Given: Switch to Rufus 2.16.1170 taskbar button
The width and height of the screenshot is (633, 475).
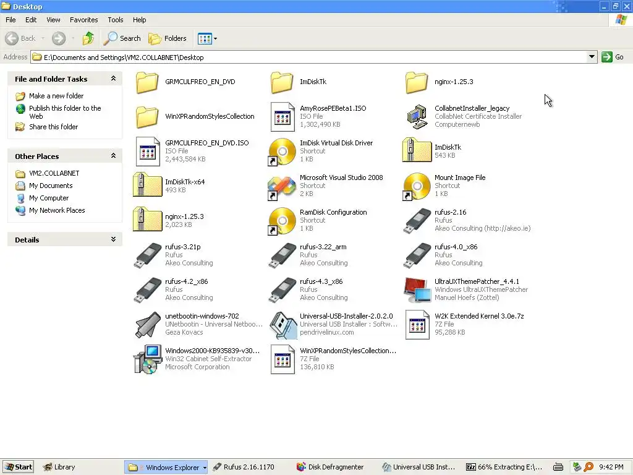Looking at the screenshot, I should pyautogui.click(x=244, y=468).
